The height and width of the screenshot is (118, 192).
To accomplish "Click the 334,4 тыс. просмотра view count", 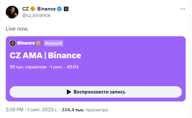I will click(85, 110).
